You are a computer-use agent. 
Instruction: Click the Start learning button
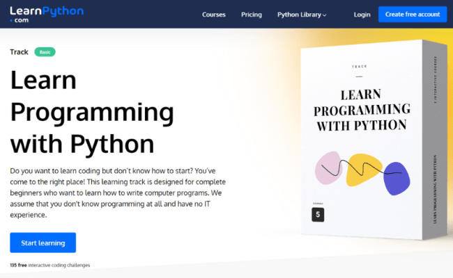click(x=43, y=243)
